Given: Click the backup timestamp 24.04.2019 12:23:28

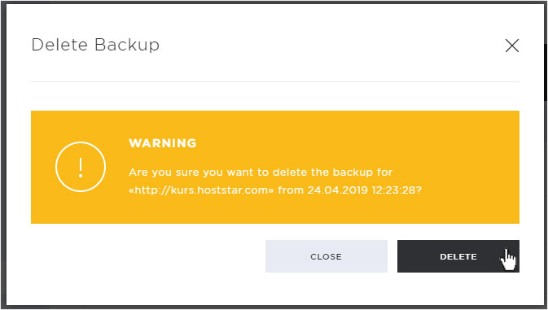Looking at the screenshot, I should (x=362, y=190).
